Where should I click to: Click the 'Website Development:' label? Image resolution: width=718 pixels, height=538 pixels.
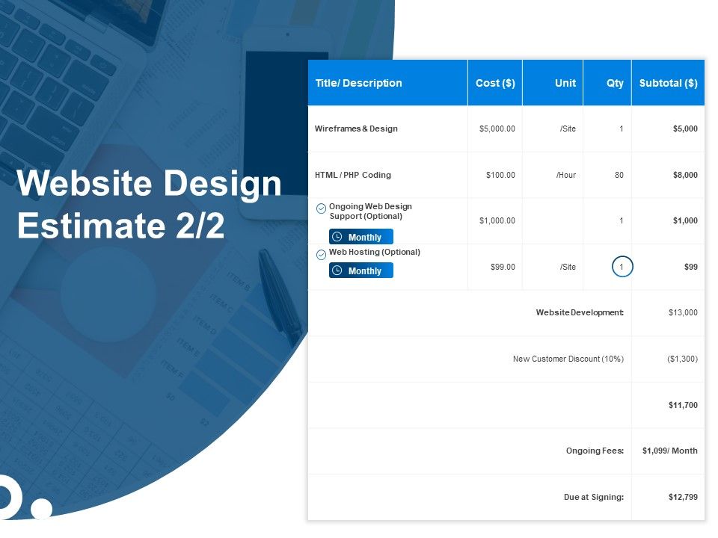click(x=580, y=312)
